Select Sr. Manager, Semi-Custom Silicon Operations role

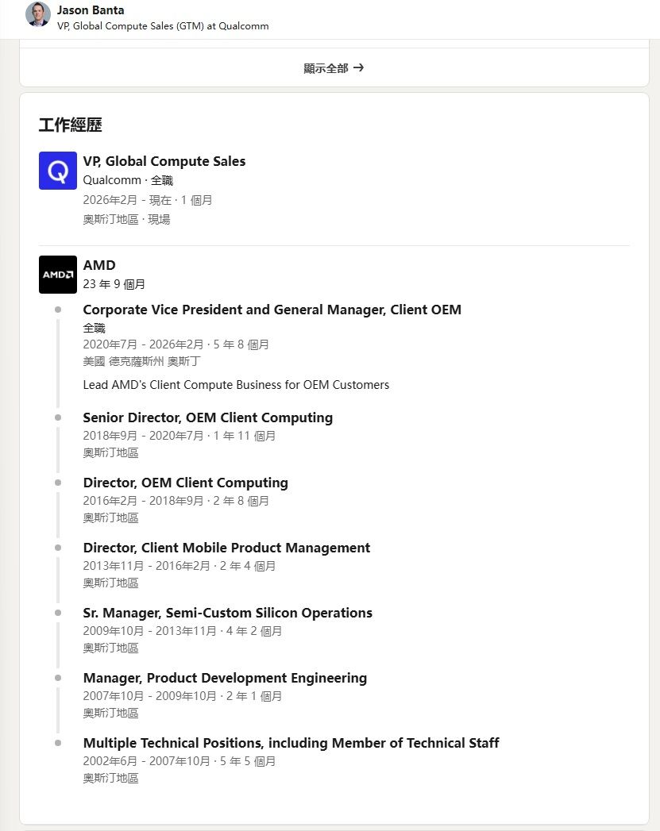pos(227,613)
